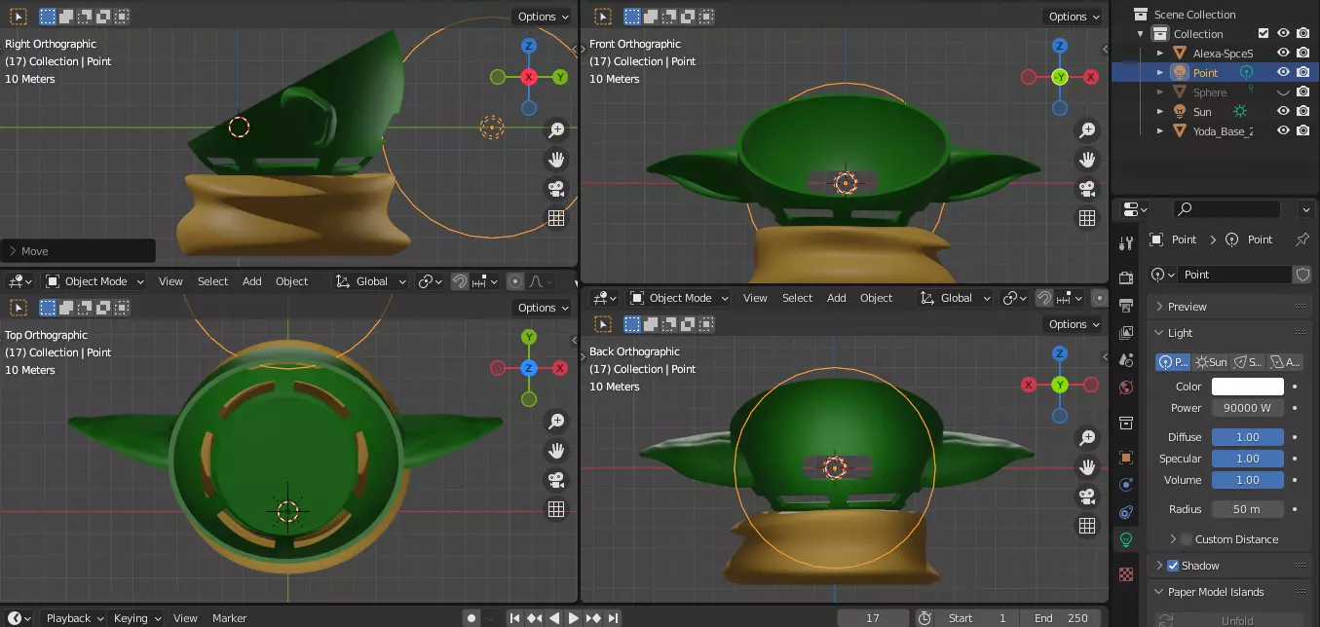Open Options dropdown in Right Orthographic viewport

[543, 17]
